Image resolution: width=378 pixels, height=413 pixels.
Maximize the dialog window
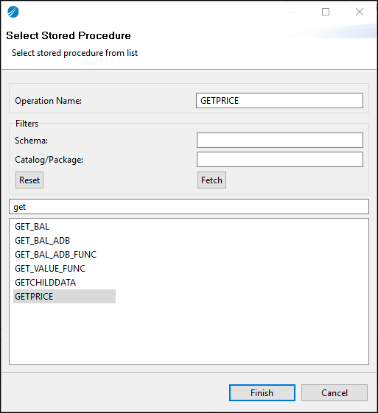tap(326, 12)
